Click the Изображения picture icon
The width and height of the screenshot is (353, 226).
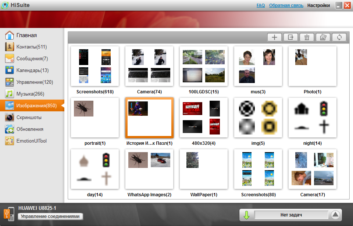pos(10,105)
